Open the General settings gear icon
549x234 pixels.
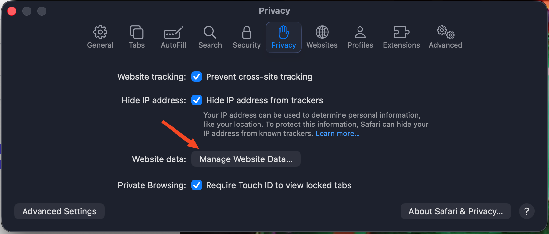[100, 32]
